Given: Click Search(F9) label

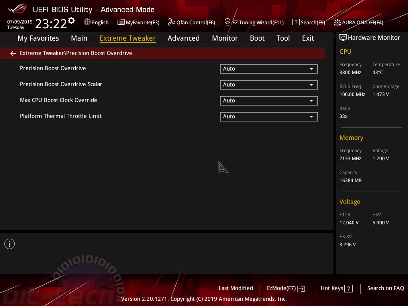Looking at the screenshot, I should click(x=313, y=23).
